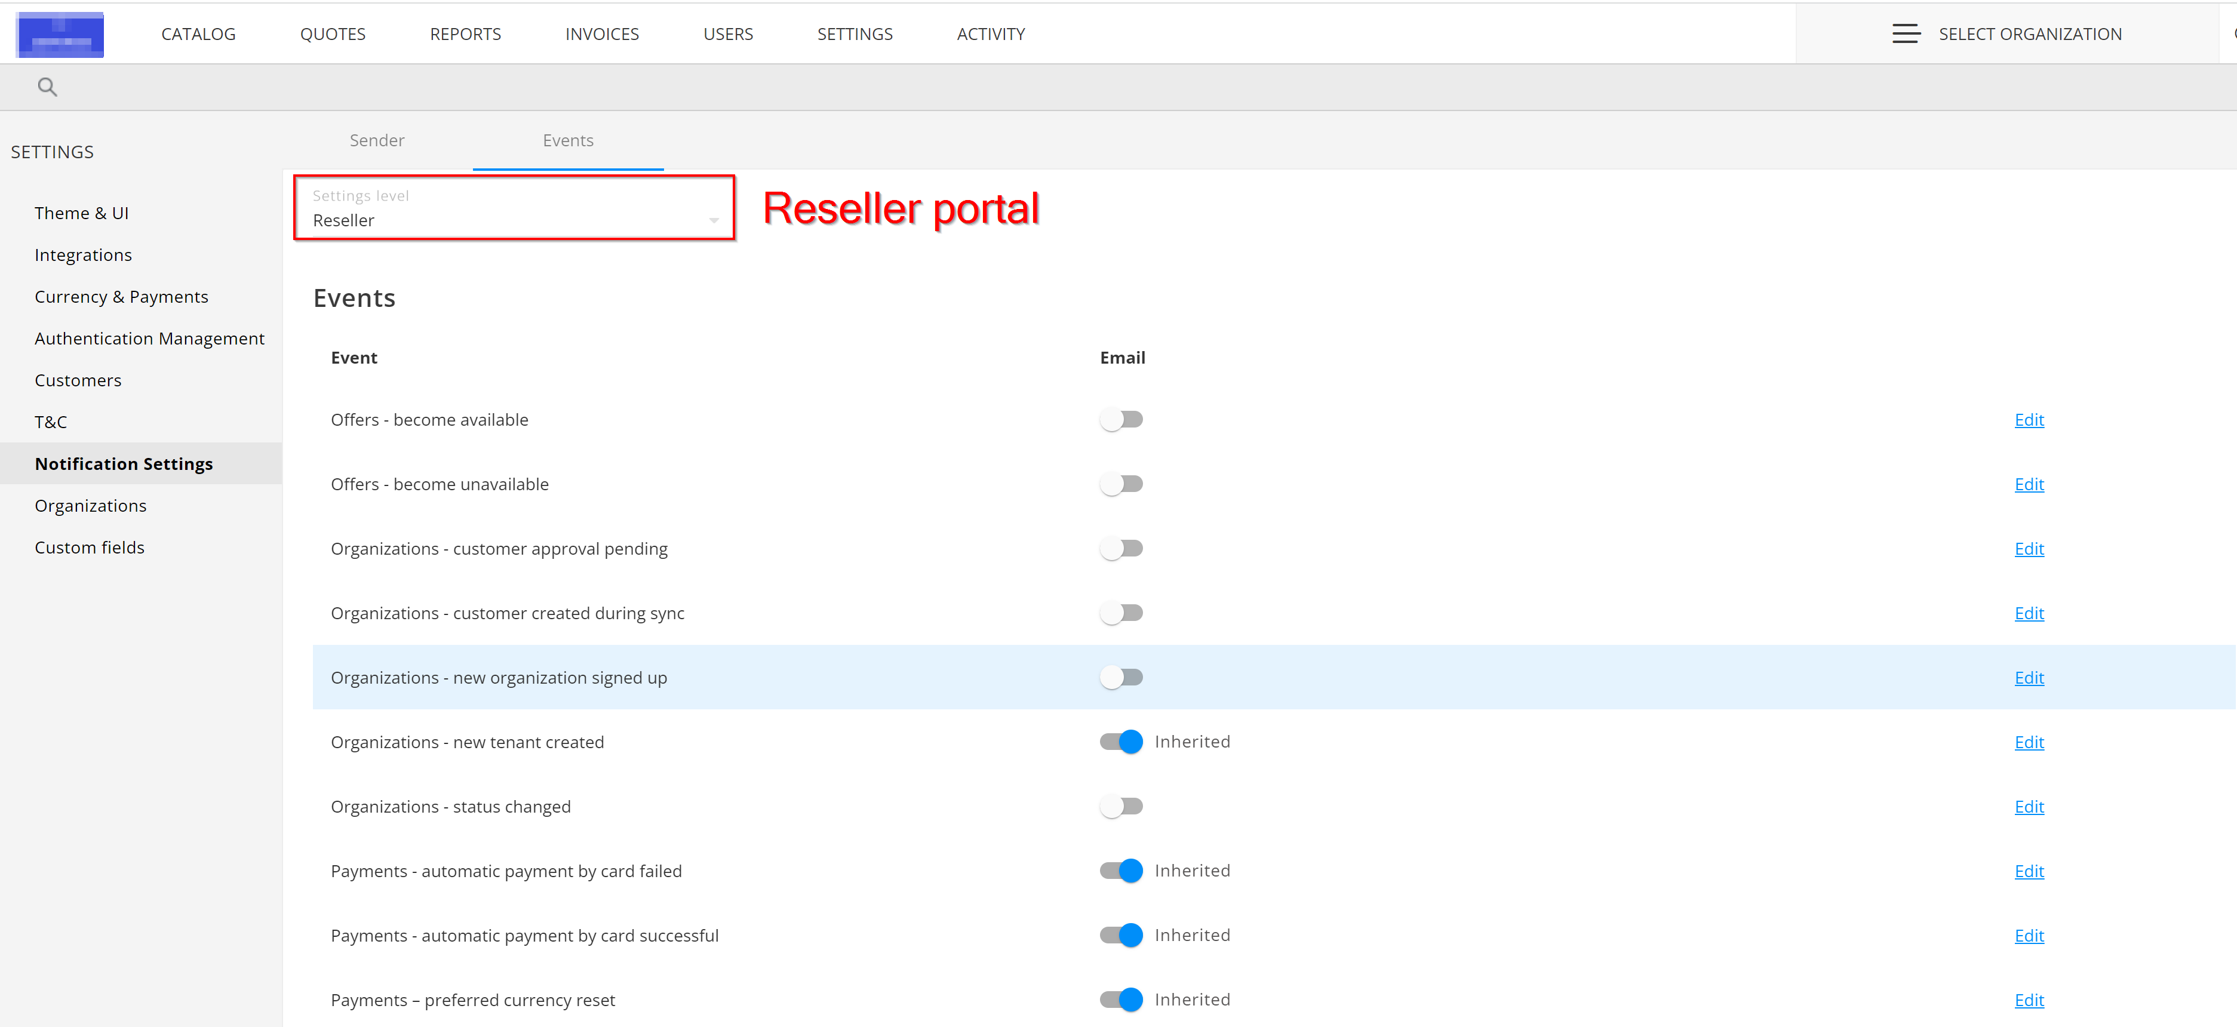The image size is (2237, 1027).
Task: Open the Catalog menu
Action: pyautogui.click(x=198, y=34)
